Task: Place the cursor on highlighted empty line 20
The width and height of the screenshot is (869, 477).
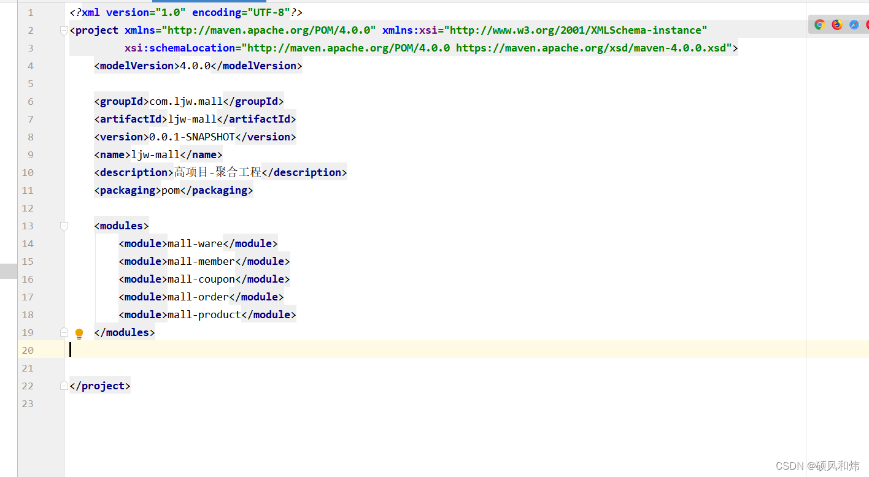Action: [466, 350]
